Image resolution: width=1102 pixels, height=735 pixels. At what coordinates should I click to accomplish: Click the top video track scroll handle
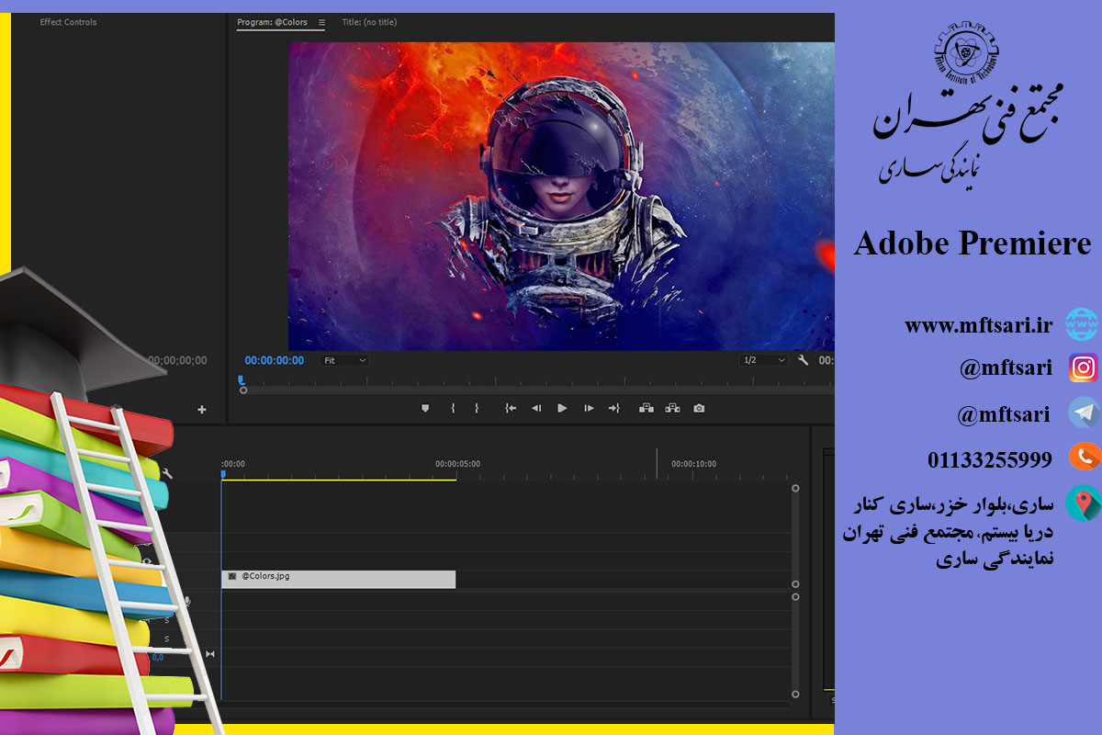point(795,489)
